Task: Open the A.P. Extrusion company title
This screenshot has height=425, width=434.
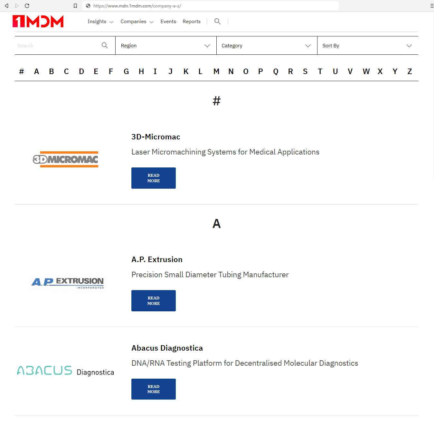Action: (157, 260)
